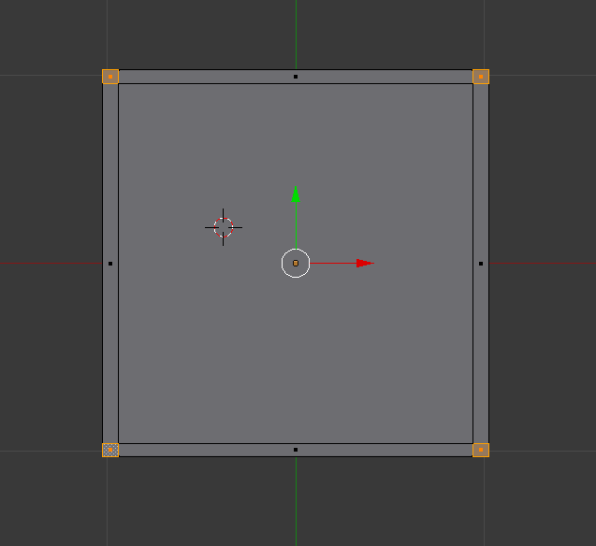Click the 3D cursor crosshair
This screenshot has height=546, width=596.
(x=223, y=227)
